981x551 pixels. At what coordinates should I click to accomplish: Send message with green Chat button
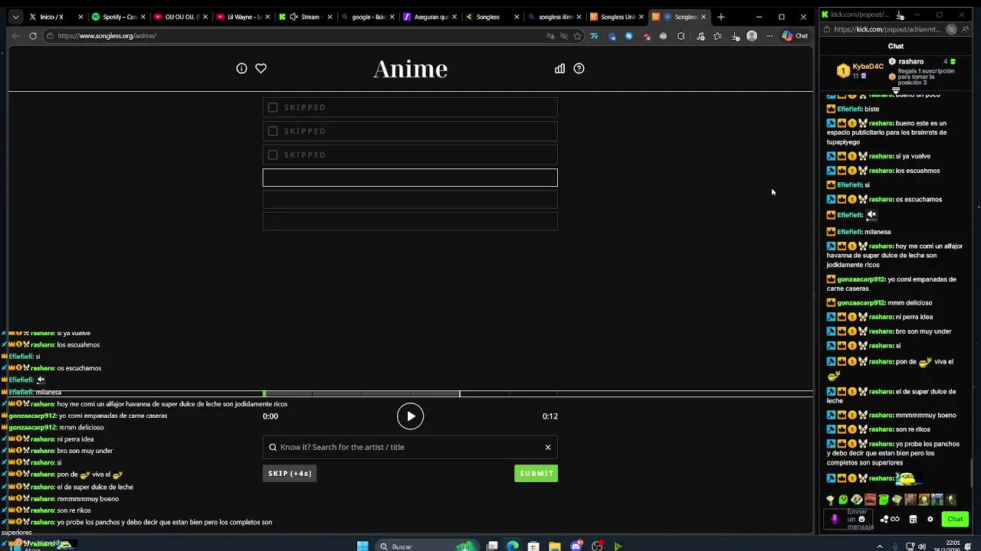955,519
